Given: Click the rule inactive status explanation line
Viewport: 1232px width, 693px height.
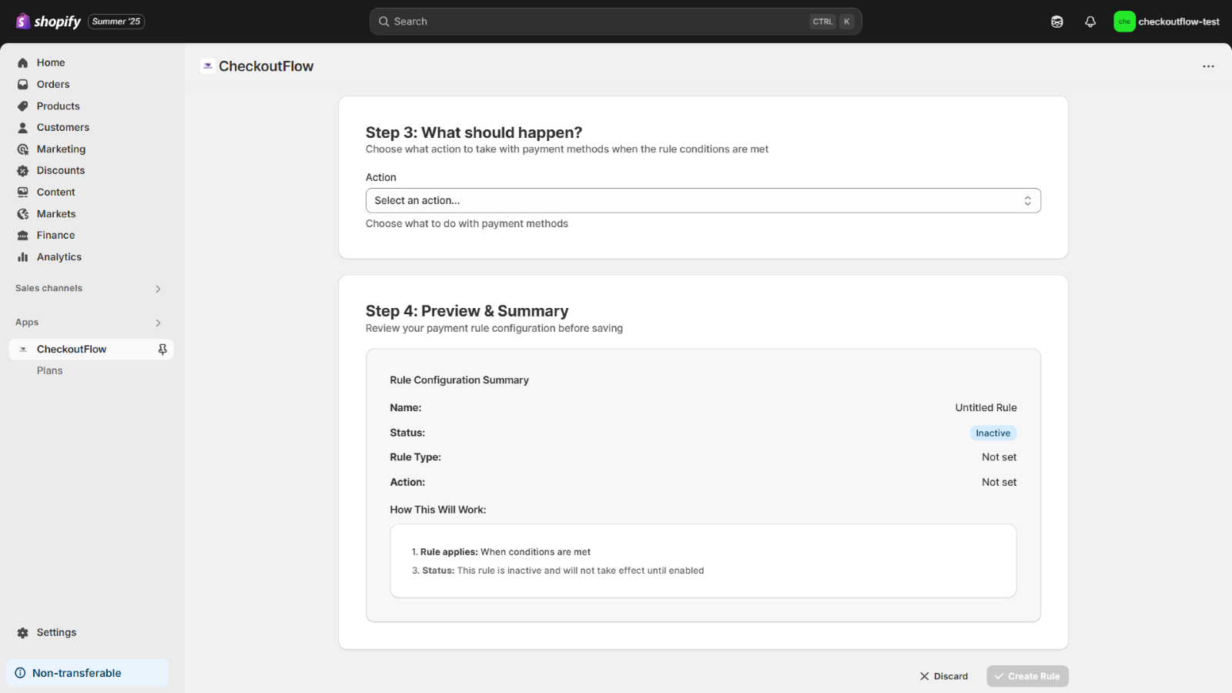Looking at the screenshot, I should pyautogui.click(x=557, y=571).
